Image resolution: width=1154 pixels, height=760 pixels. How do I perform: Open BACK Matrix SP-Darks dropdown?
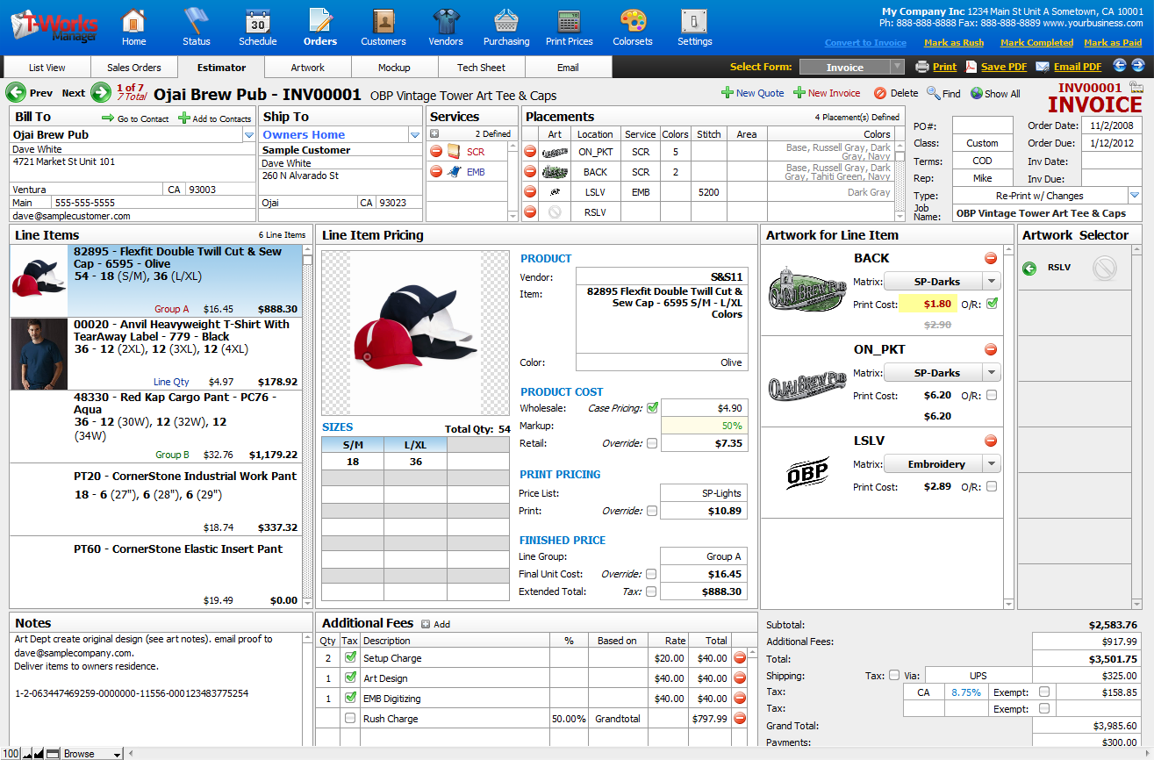point(991,282)
